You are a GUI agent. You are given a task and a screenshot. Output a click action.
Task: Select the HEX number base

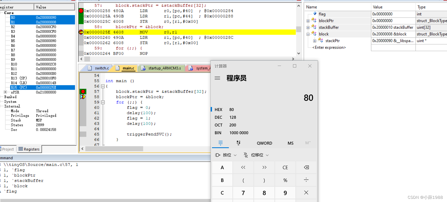click(264, 109)
